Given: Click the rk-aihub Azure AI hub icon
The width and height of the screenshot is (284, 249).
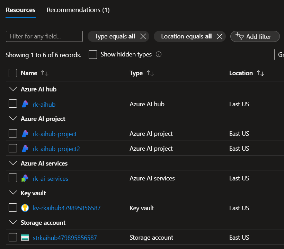Looking at the screenshot, I should click(x=25, y=104).
